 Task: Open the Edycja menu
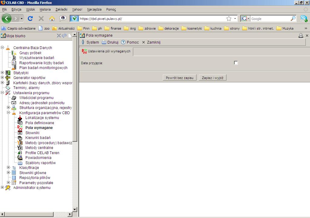pyautogui.click(x=16, y=9)
